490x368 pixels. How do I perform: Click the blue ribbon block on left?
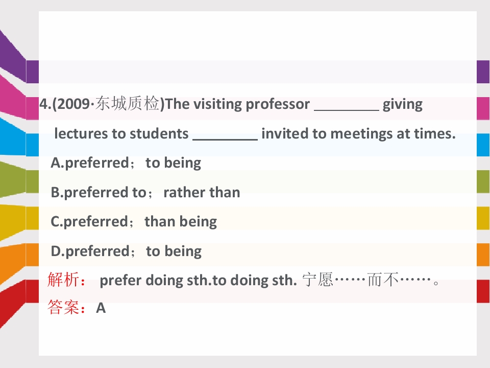(32, 145)
